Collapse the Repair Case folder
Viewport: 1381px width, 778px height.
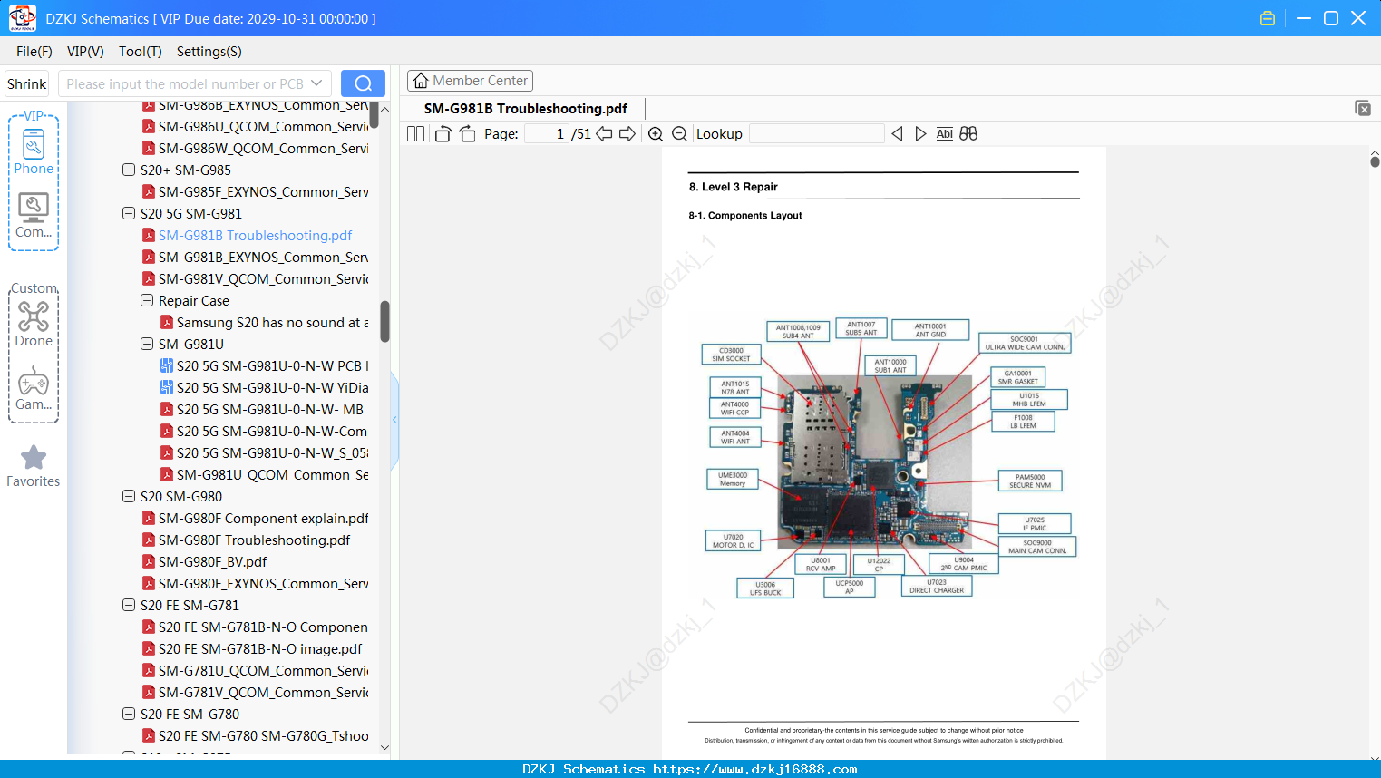pyautogui.click(x=147, y=300)
